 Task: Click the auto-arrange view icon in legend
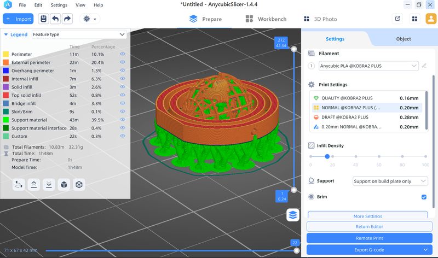click(19, 185)
